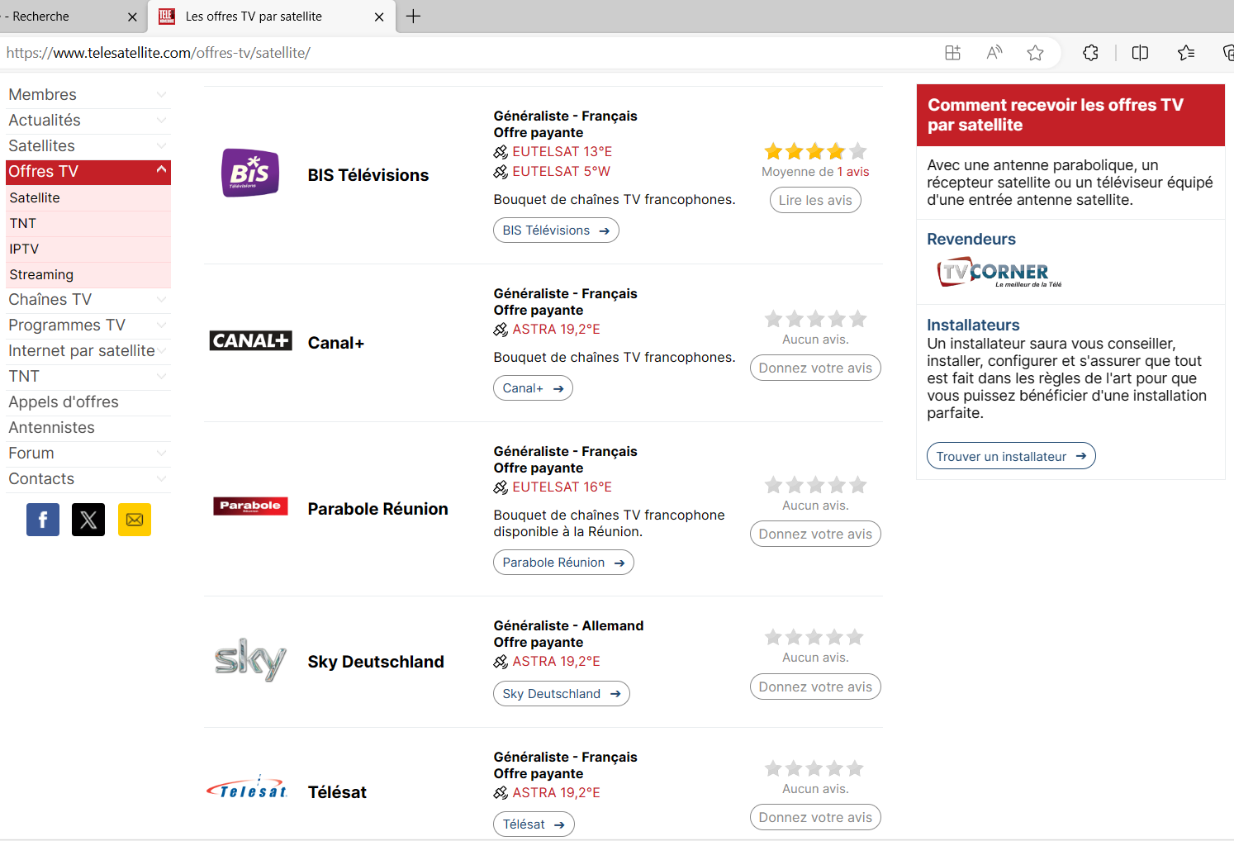Click the app grid icon in address bar
The height and width of the screenshot is (841, 1234).
952,53
